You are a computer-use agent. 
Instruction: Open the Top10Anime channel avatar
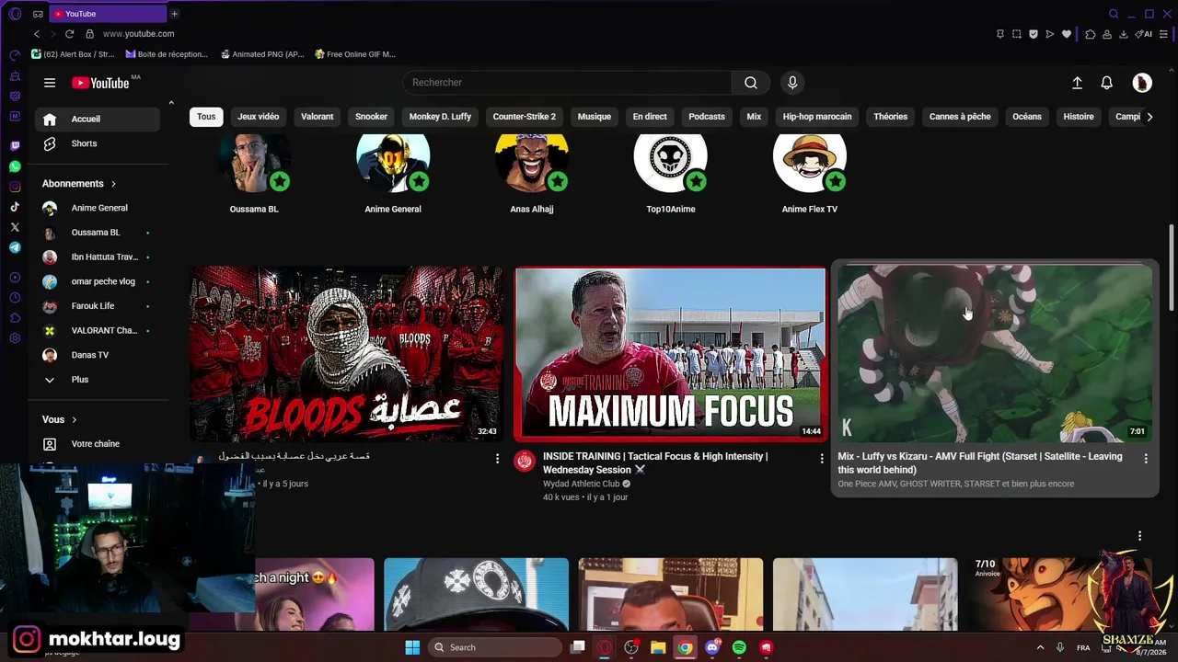(670, 162)
